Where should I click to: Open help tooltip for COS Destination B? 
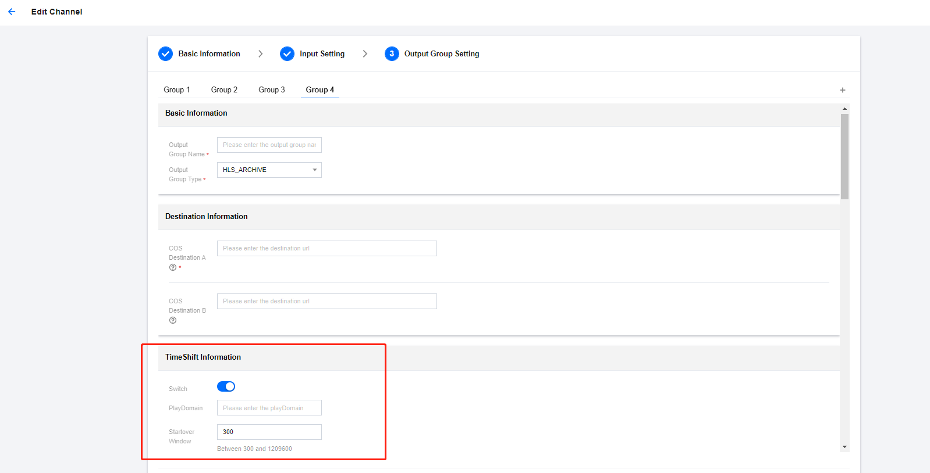(173, 320)
